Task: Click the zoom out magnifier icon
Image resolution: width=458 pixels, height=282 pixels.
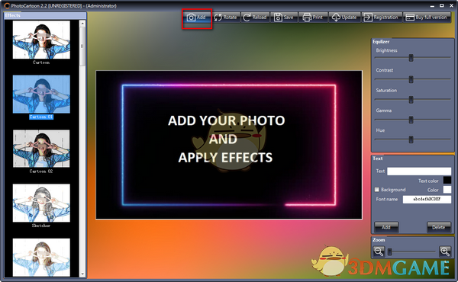Action: 379,252
